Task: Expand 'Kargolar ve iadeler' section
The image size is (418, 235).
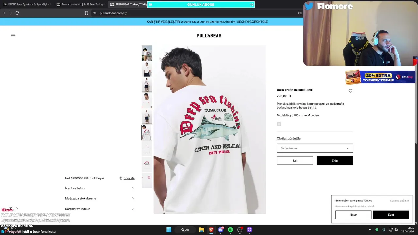Action: click(x=99, y=209)
